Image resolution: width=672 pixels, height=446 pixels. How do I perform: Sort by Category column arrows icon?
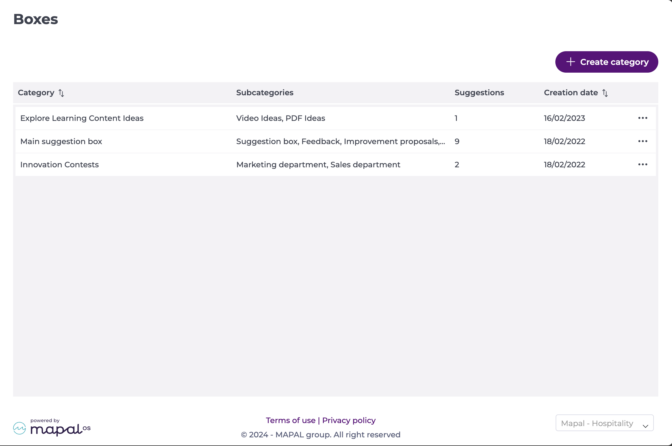(61, 93)
